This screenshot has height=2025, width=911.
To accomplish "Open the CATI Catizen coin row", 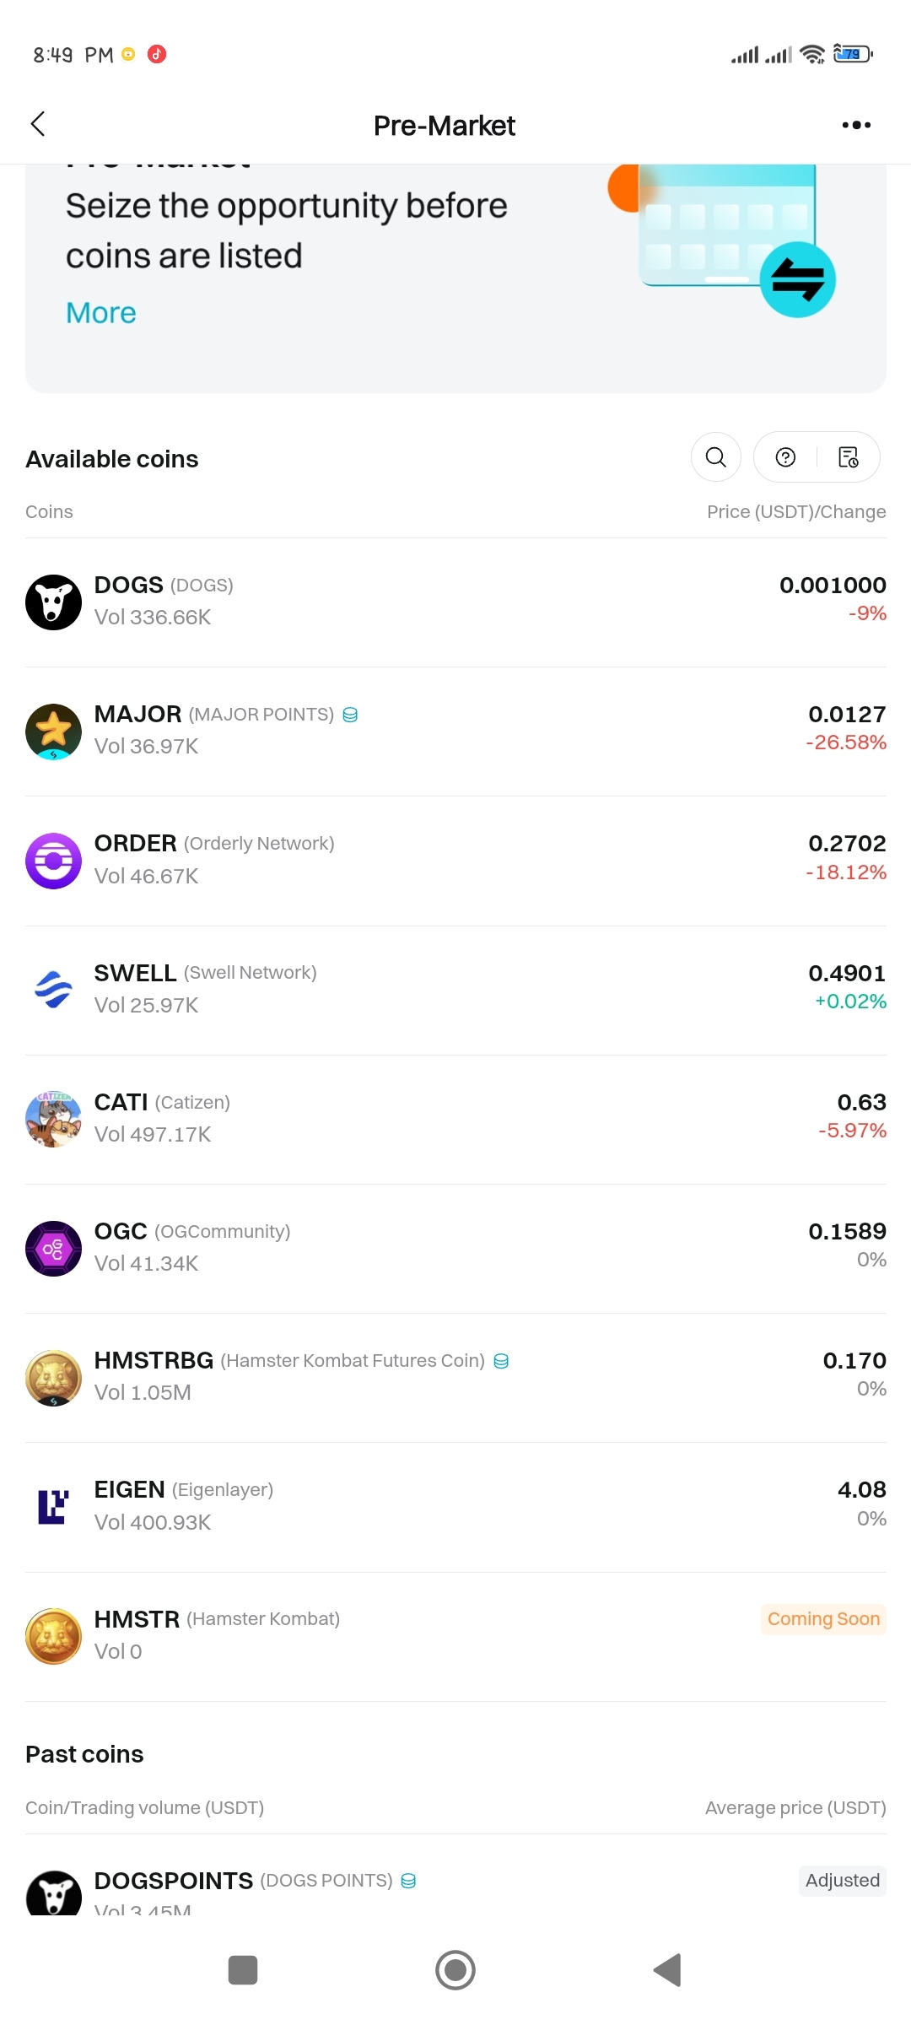I will click(455, 1120).
